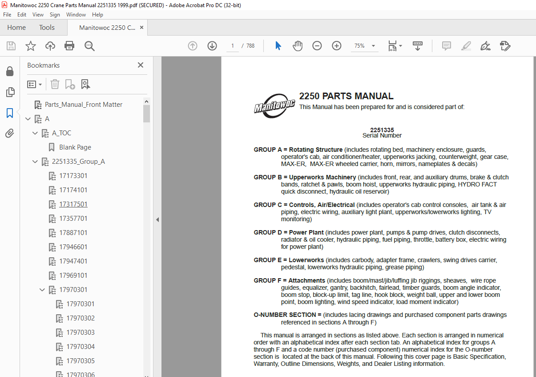Image resolution: width=536 pixels, height=377 pixels.
Task: Open bookmark 17969101
Action: [x=73, y=276]
